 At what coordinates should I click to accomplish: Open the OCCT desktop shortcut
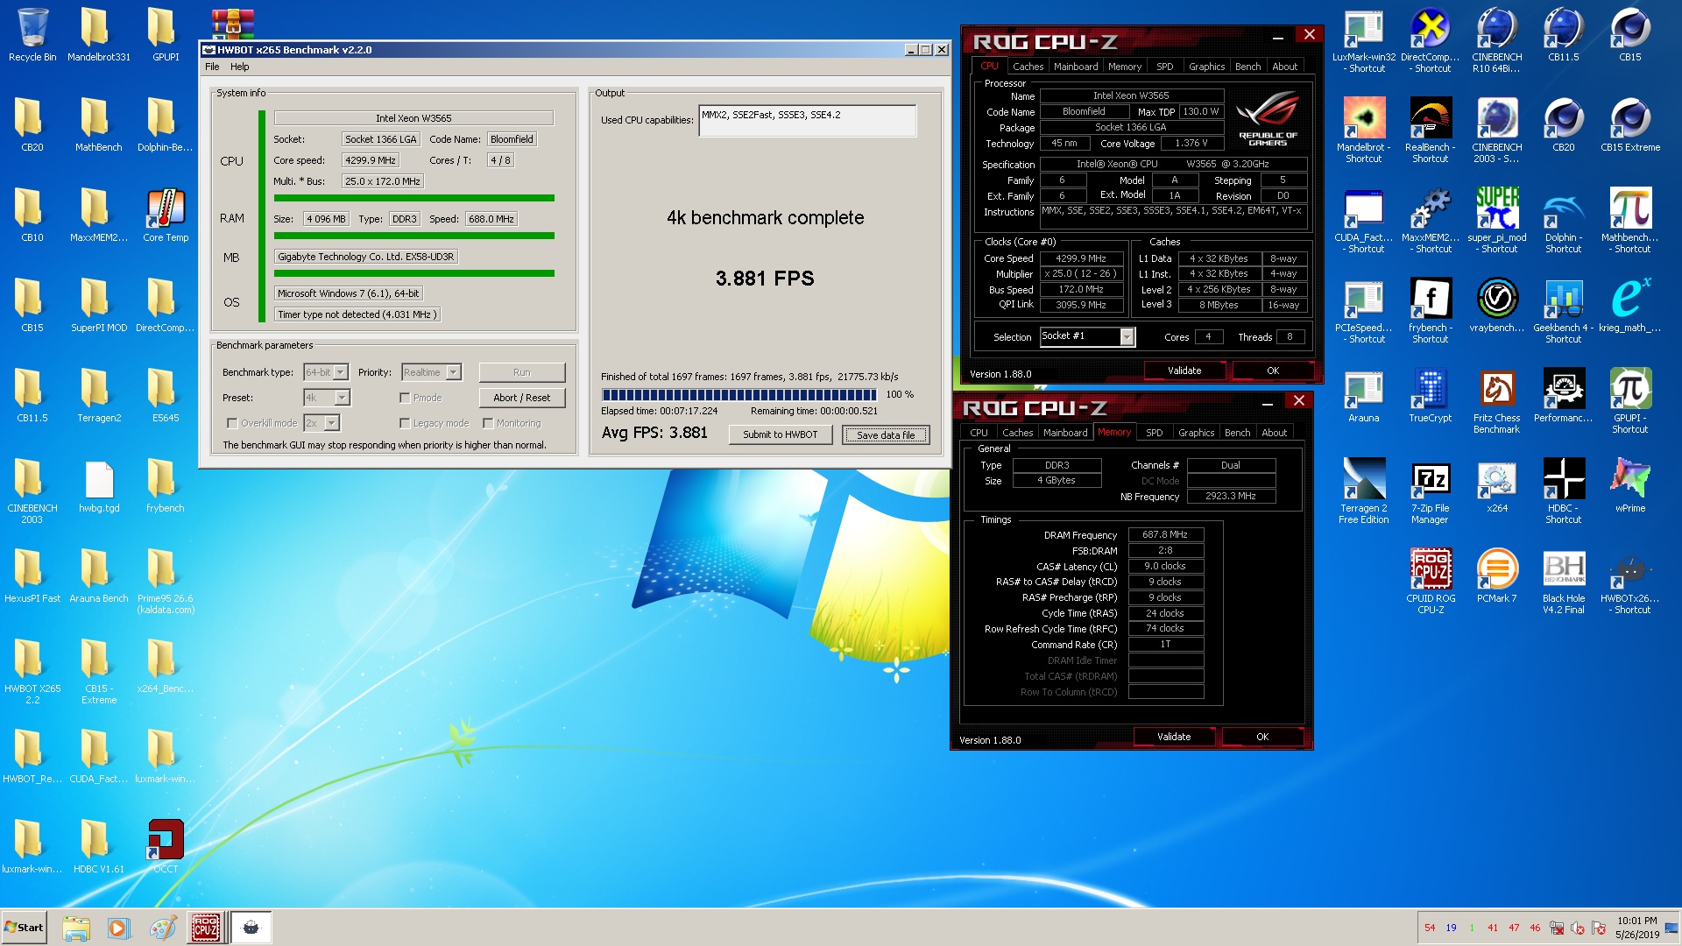166,846
